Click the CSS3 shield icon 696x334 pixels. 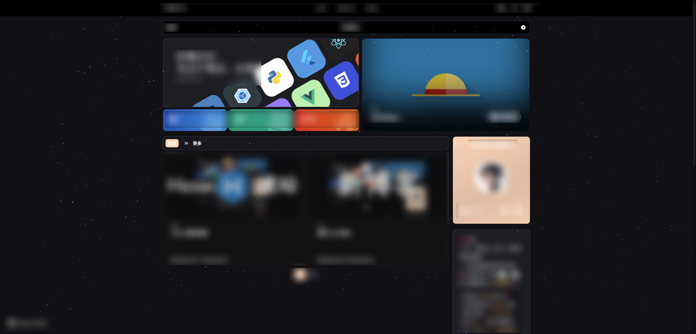tap(342, 80)
